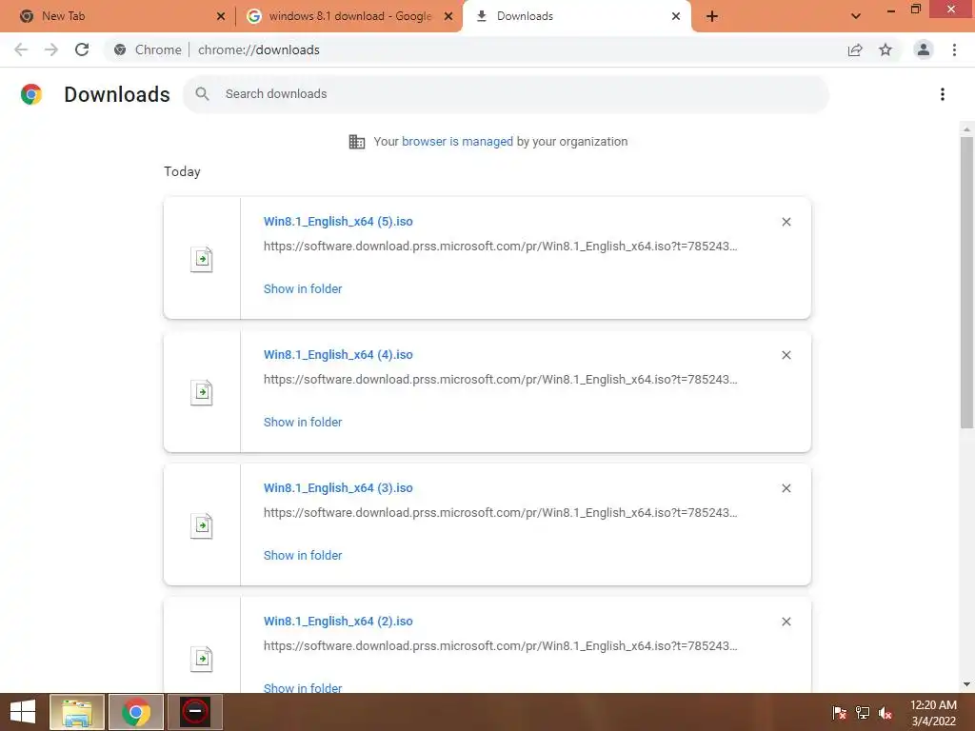
Task: Switch to windows 8.1 download Google tab
Action: pos(350,16)
